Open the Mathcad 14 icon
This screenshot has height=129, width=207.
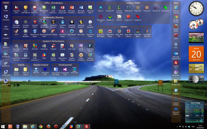click(128, 9)
